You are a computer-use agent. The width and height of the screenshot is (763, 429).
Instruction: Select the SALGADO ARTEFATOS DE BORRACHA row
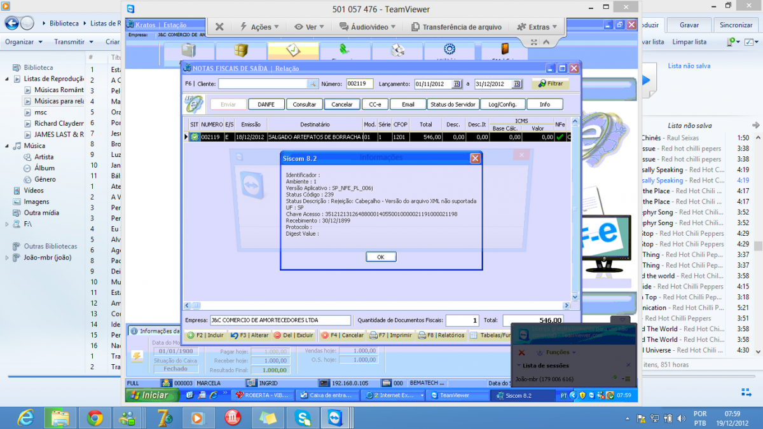[378, 137]
